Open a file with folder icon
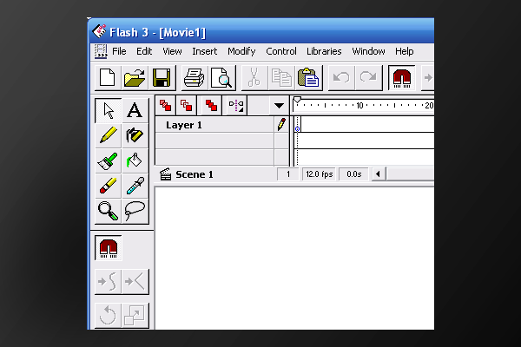Screen dimensions: 521x347 pyautogui.click(x=135, y=78)
